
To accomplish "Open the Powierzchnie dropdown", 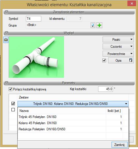I will (118, 54).
